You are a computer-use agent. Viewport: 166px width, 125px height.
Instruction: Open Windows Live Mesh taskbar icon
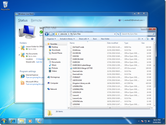click(x=39, y=121)
